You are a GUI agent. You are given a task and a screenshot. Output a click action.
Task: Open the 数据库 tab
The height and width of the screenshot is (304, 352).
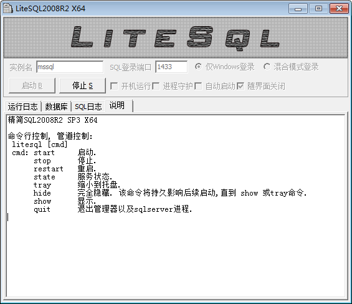(56, 107)
